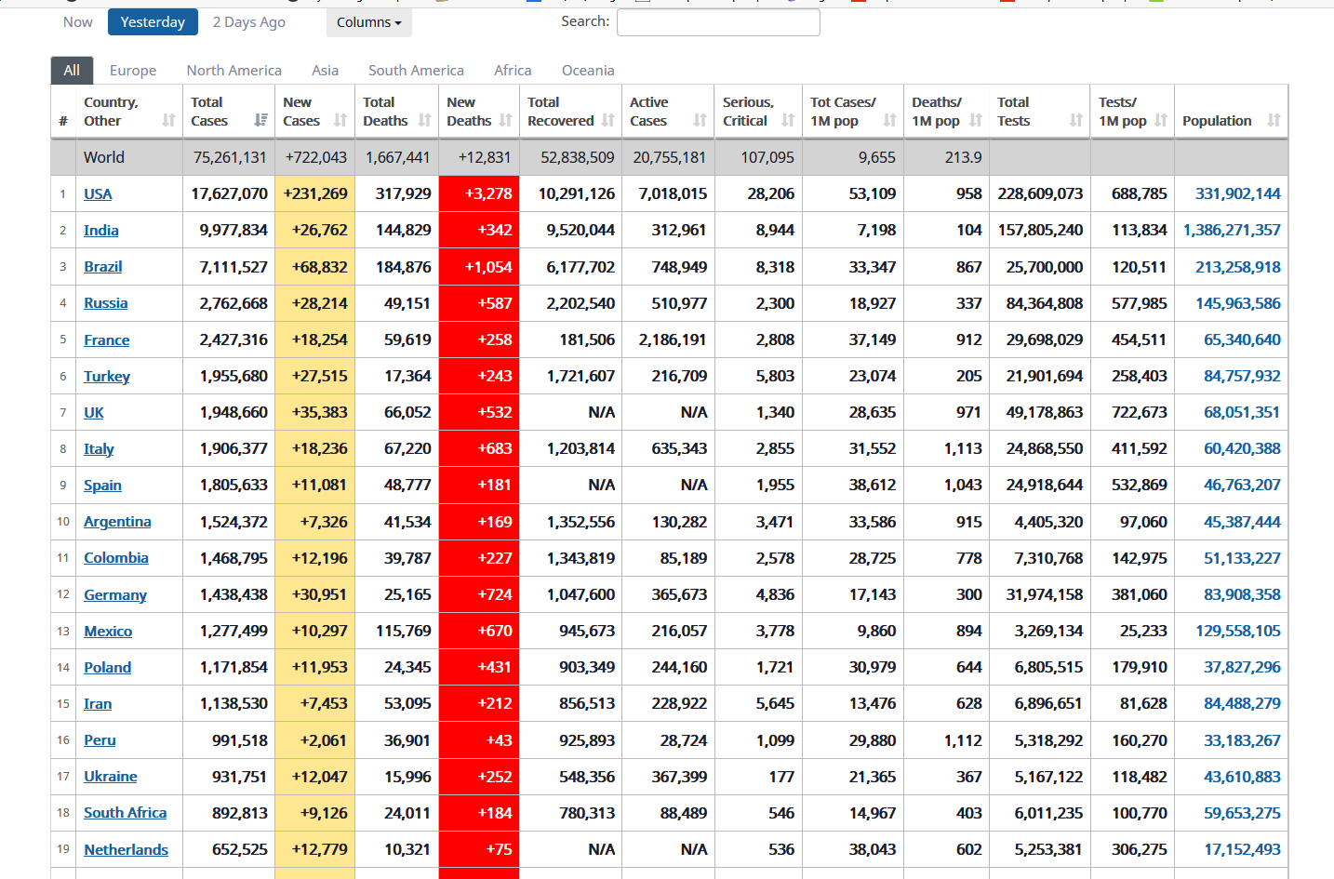
Task: Open the India country link
Action: tap(101, 231)
